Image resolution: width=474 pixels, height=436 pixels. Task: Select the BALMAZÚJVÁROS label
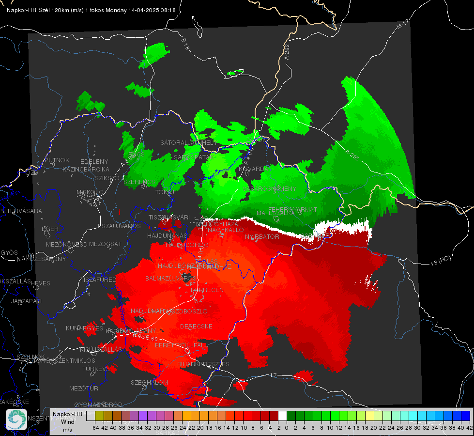pyautogui.click(x=171, y=278)
